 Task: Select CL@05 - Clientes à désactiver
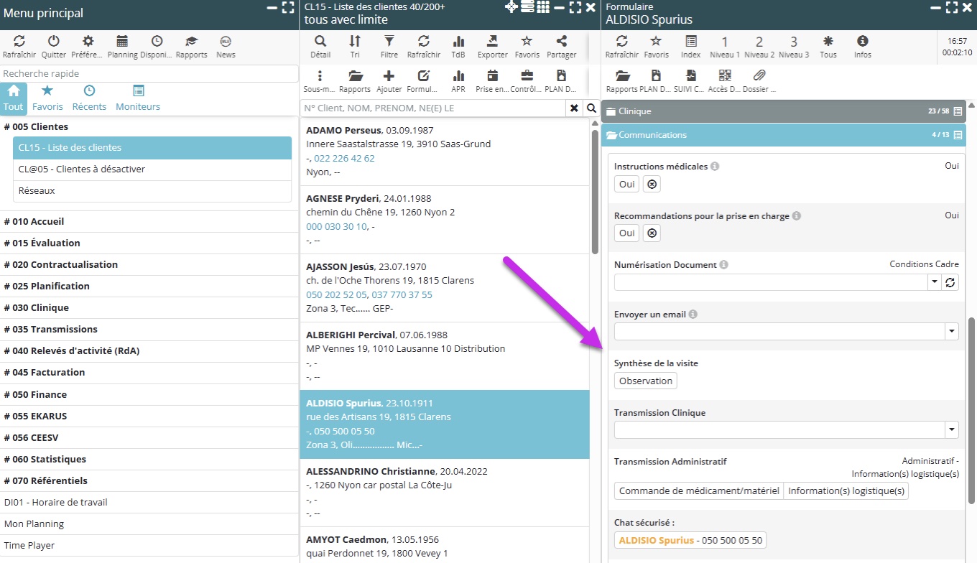[x=81, y=169]
